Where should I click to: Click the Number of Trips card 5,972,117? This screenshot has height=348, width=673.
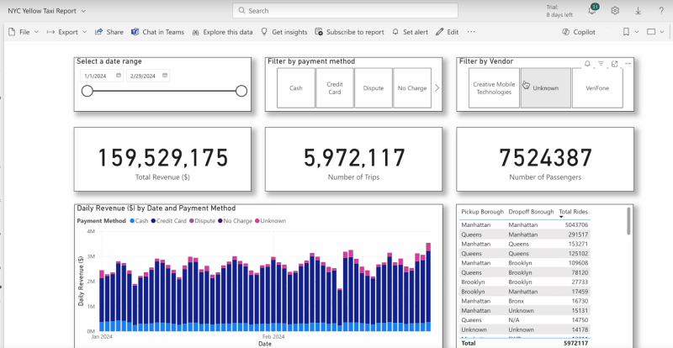[354, 158]
